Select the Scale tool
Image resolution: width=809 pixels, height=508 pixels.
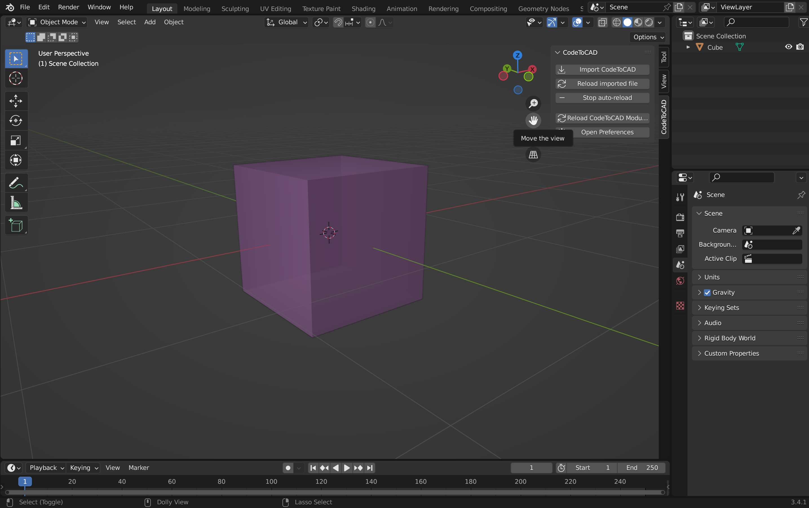[16, 140]
